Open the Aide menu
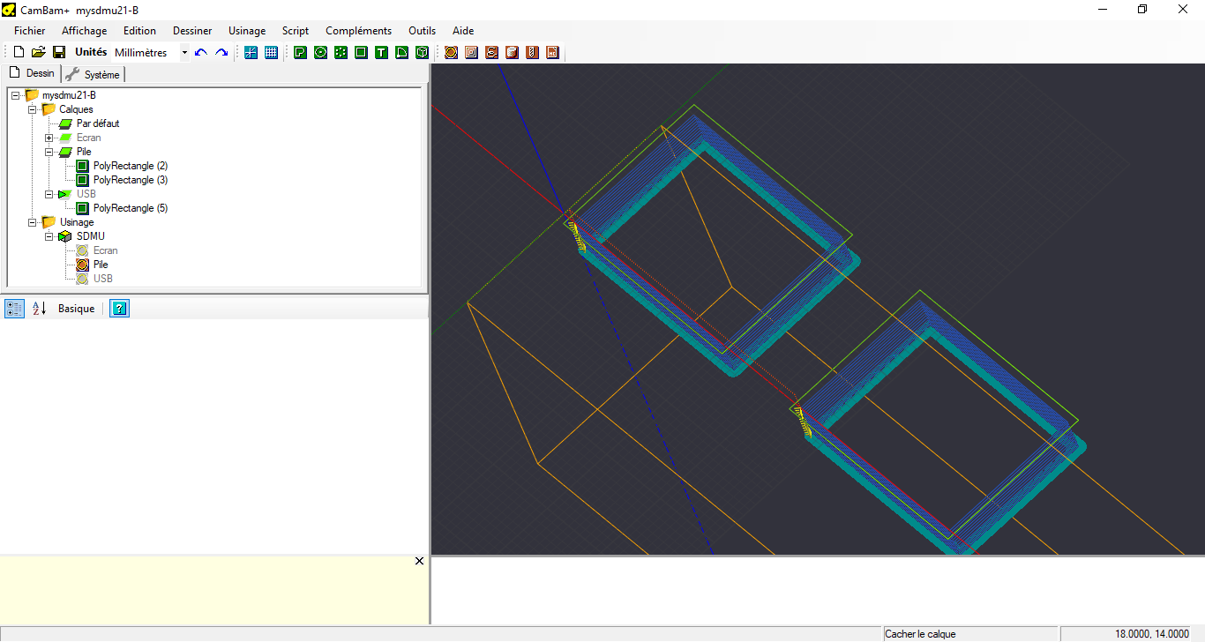Viewport: 1205px width, 642px height. point(463,31)
